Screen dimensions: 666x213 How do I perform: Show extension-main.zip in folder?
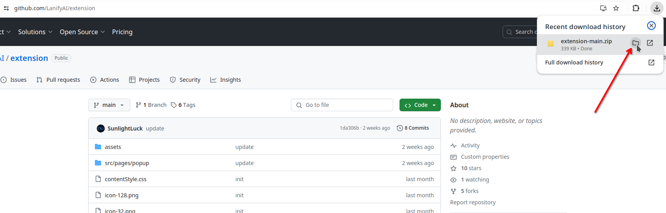(x=635, y=43)
